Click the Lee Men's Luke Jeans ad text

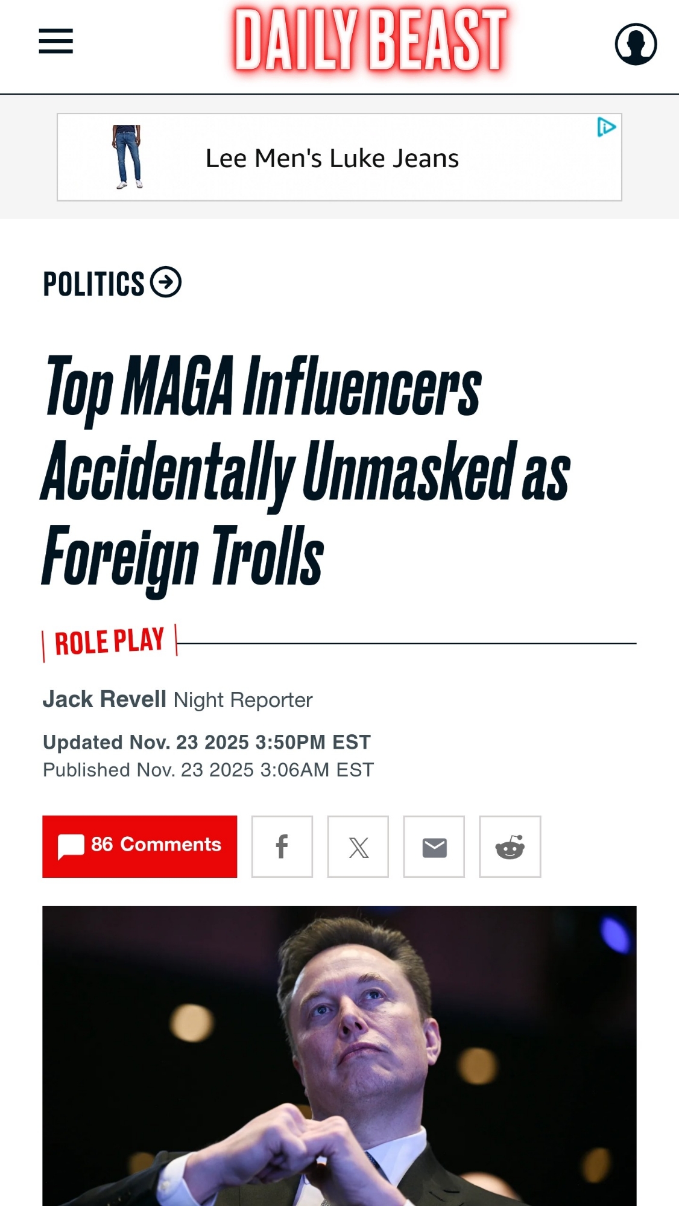point(332,159)
